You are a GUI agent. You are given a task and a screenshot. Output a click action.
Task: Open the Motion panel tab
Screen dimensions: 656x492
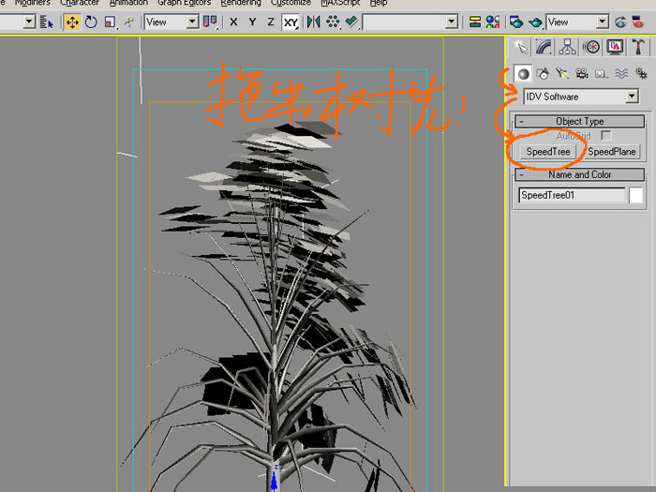coord(591,47)
